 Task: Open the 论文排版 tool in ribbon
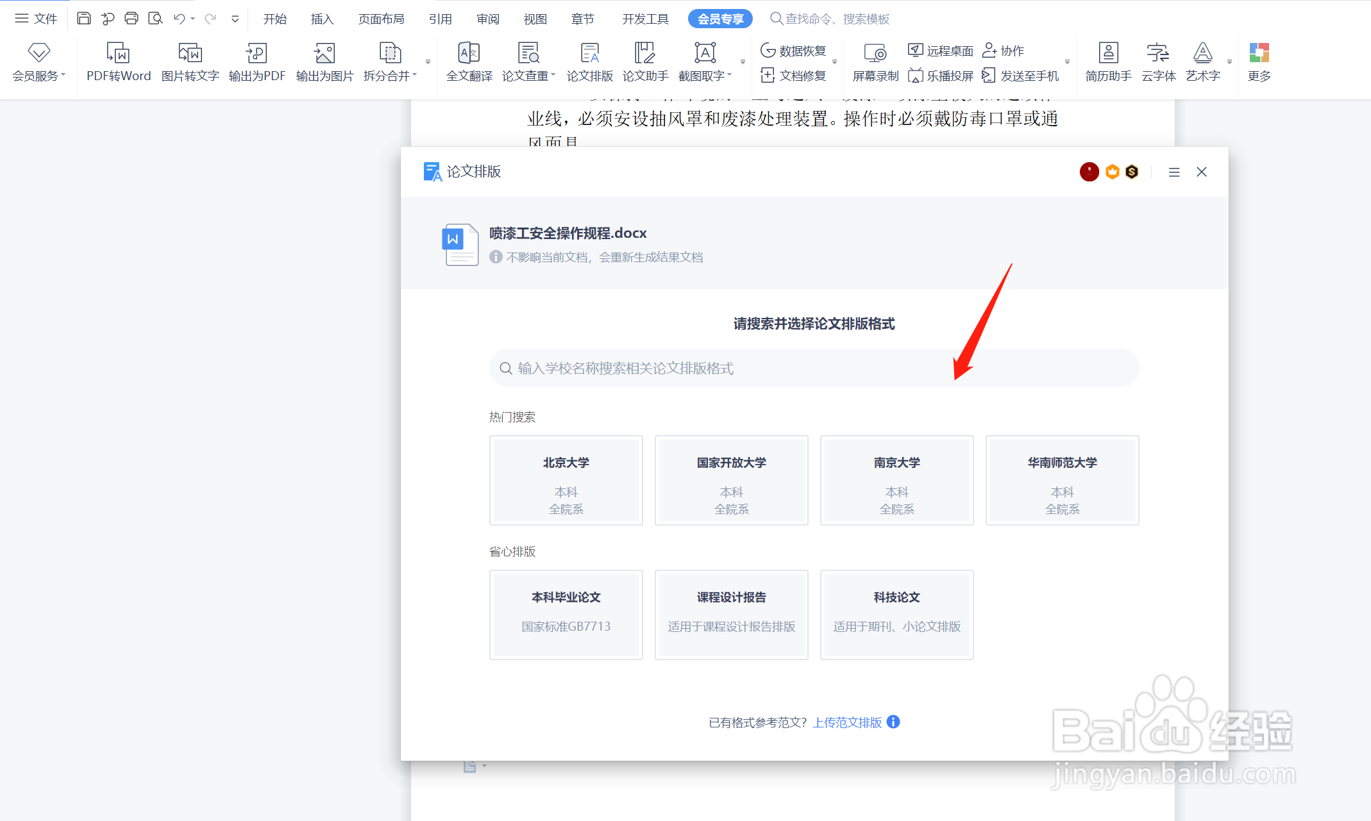(x=589, y=62)
